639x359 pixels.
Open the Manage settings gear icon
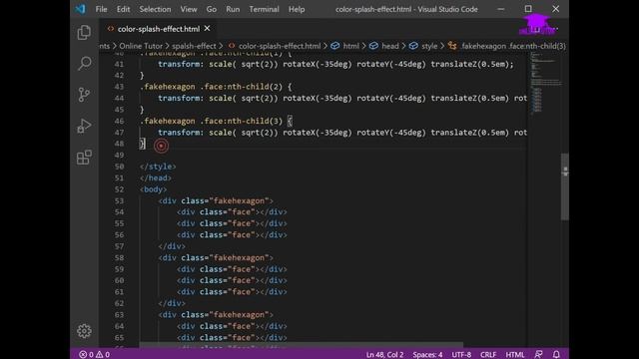[84, 331]
